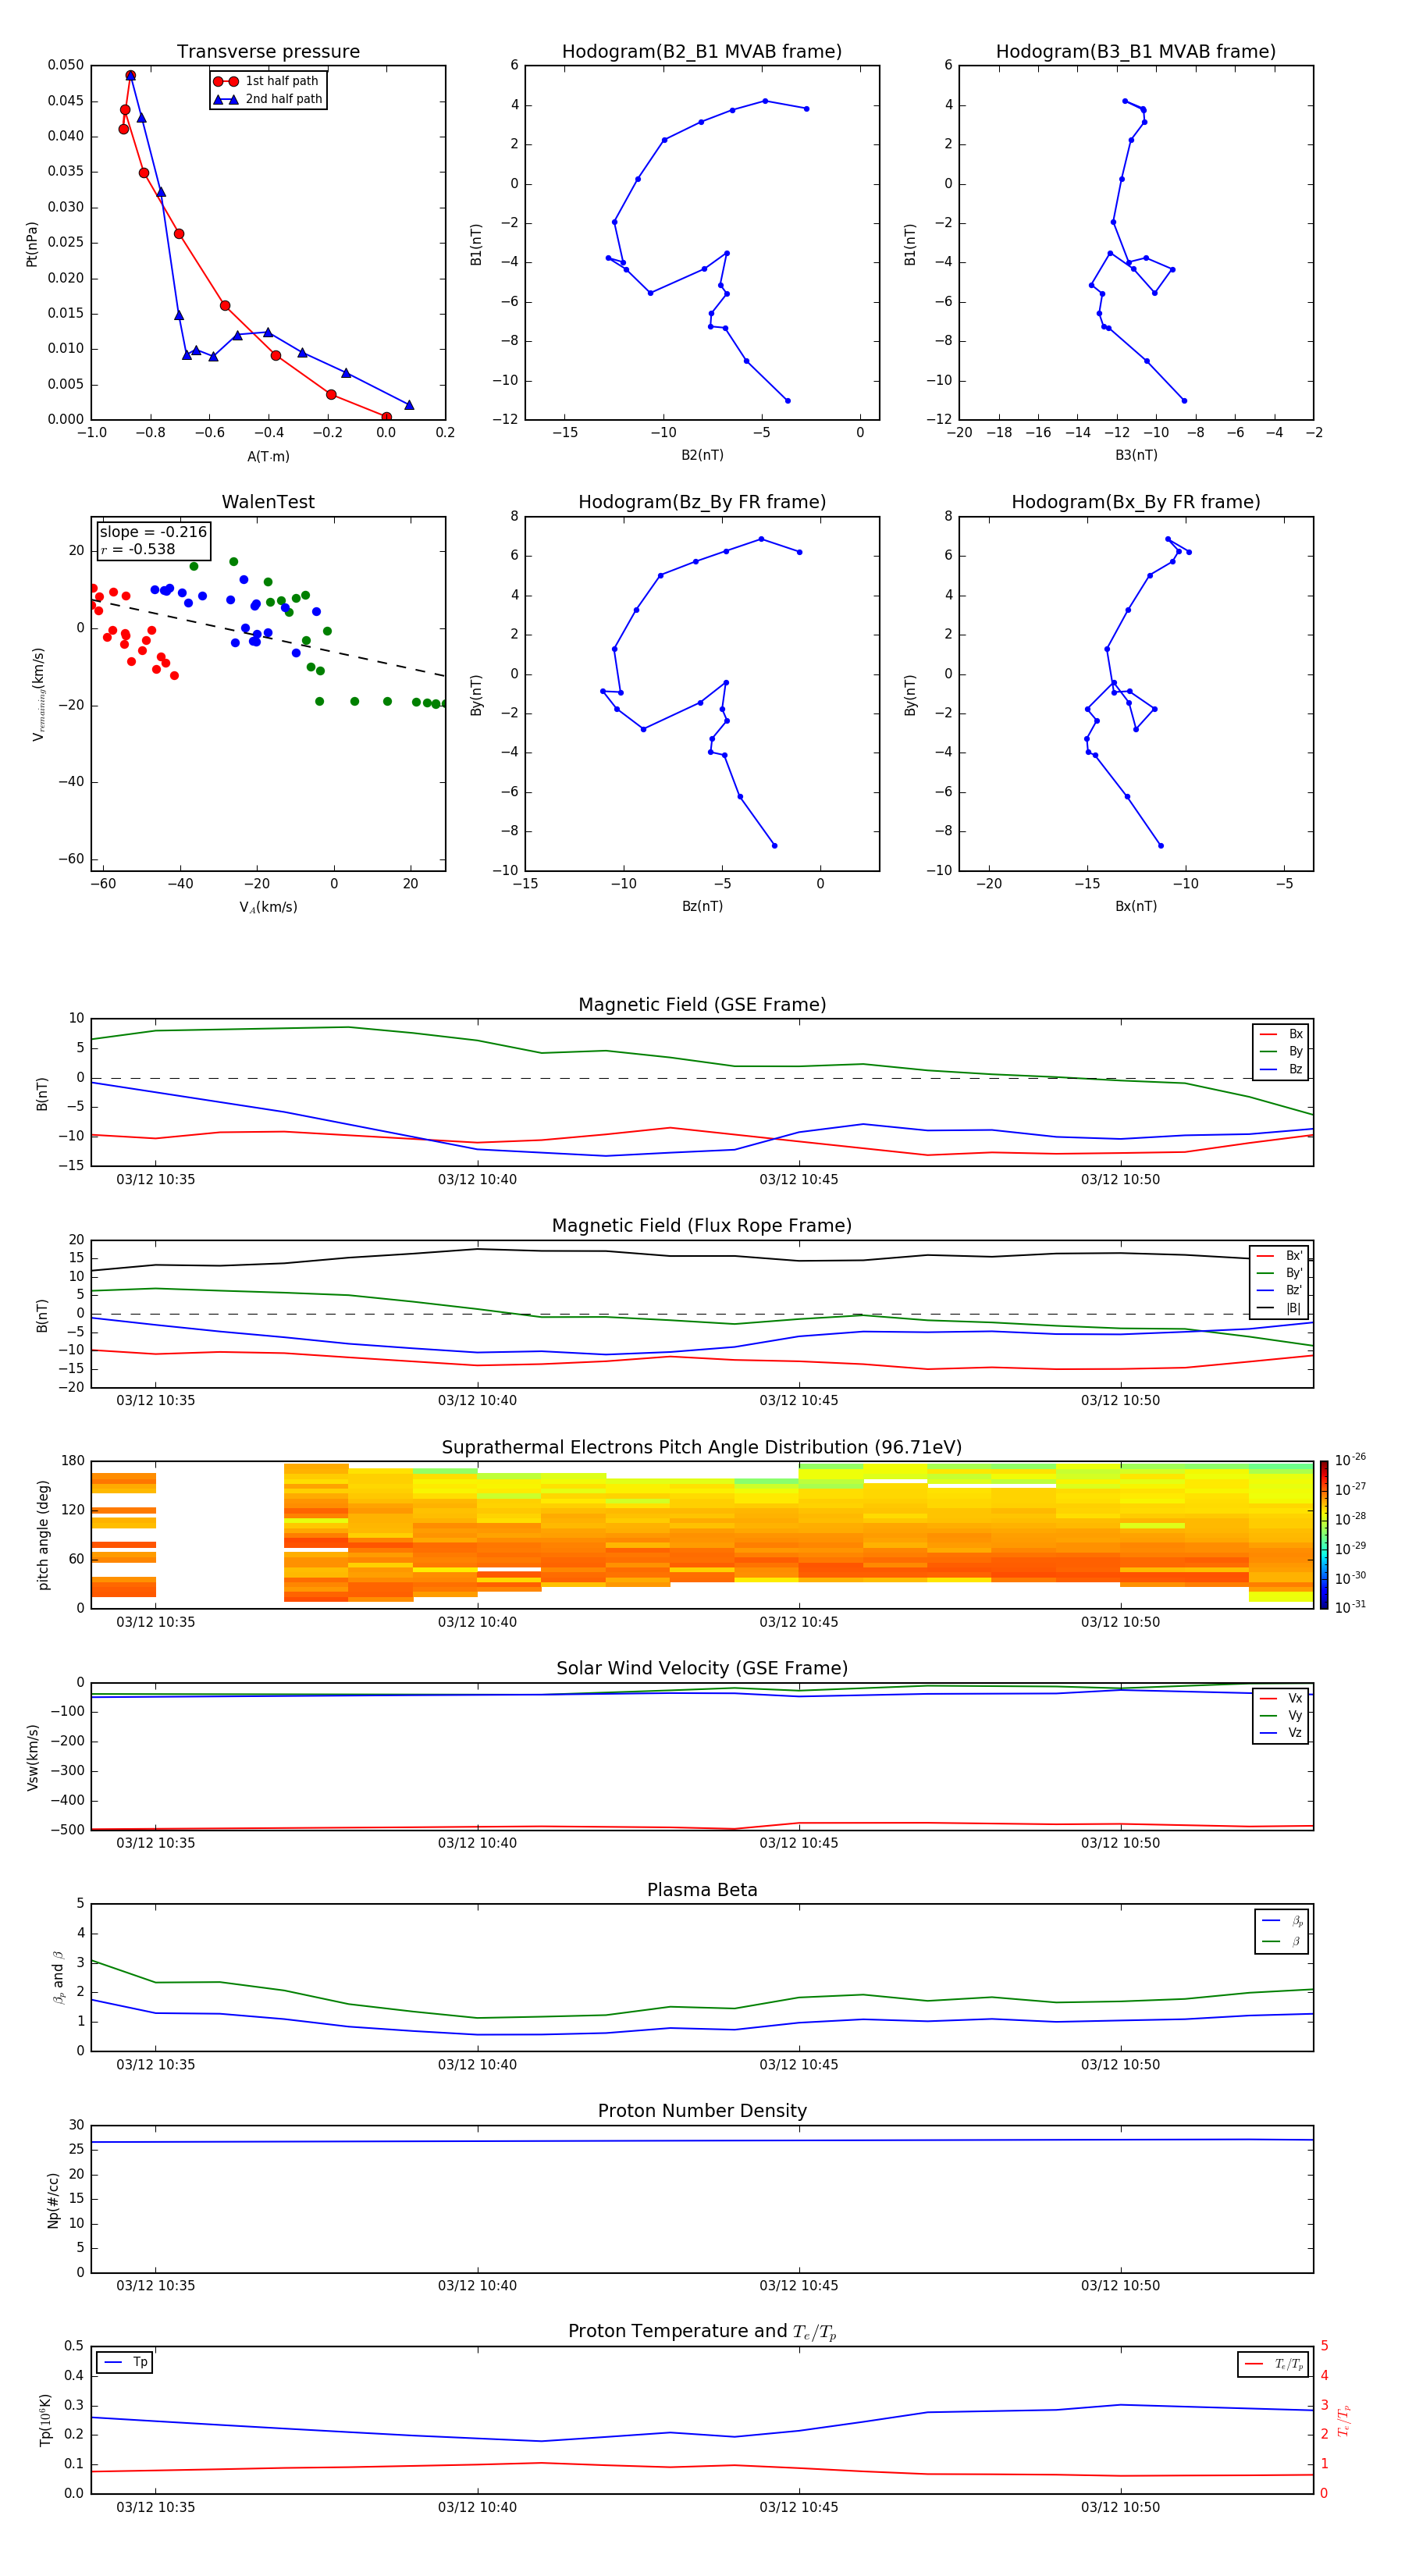Viewport: 1405px width, 2576px height.
Task: Click the "Hodogram(Bz_By FR frame)" title
Action: point(702,502)
